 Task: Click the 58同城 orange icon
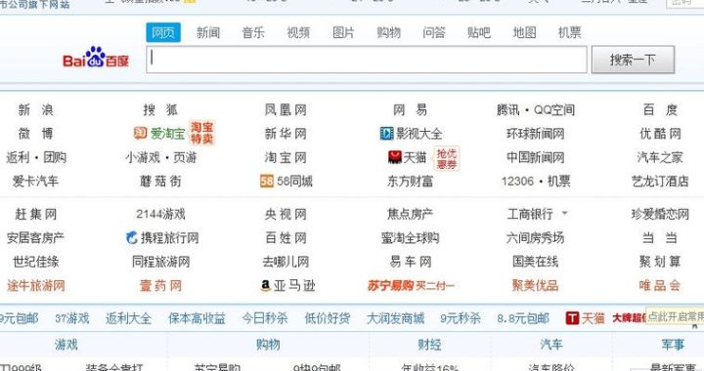(x=266, y=181)
